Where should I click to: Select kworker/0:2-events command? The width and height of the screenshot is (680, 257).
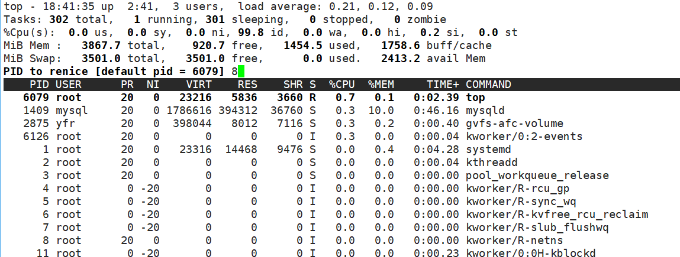(x=524, y=136)
